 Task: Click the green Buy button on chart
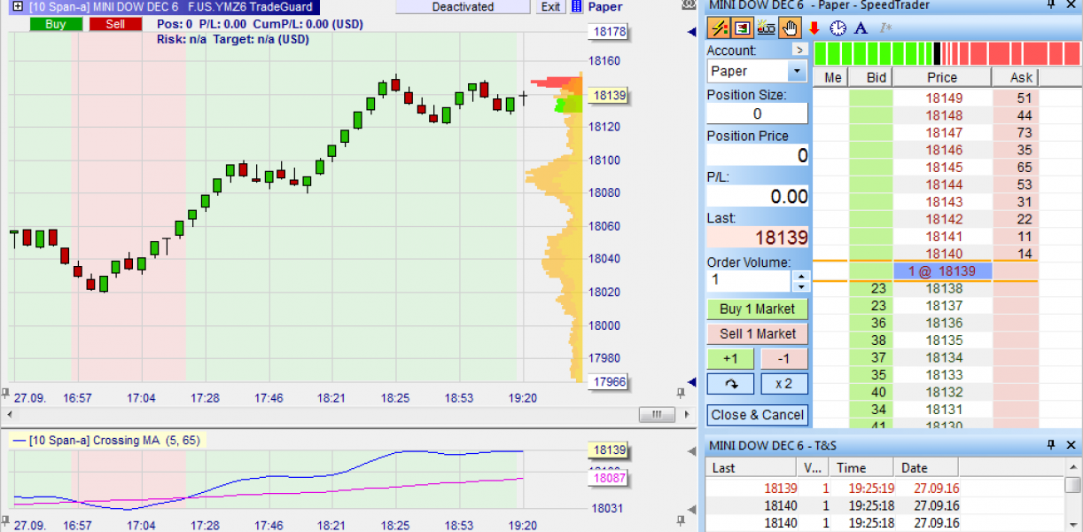[56, 24]
